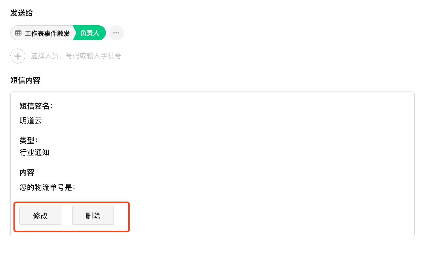Click the 短信内容 section heading
The width and height of the screenshot is (426, 268).
pos(25,80)
